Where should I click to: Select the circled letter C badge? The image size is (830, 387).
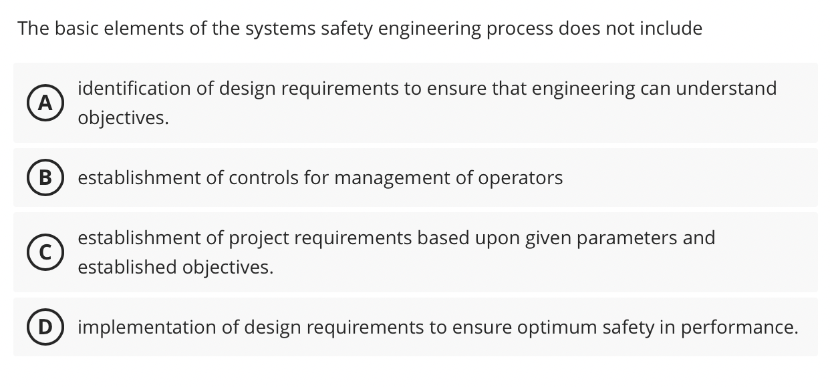pyautogui.click(x=45, y=252)
